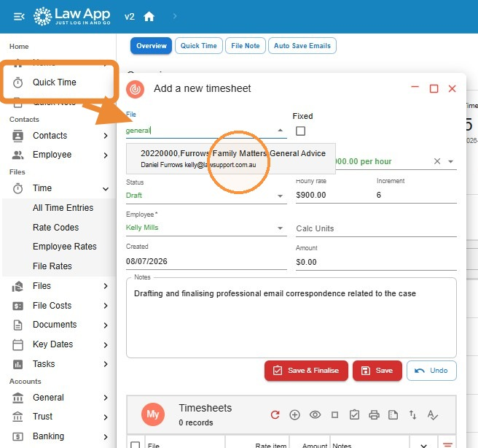Click the Employee people icon in sidebar
The width and height of the screenshot is (478, 448).
[x=18, y=155]
